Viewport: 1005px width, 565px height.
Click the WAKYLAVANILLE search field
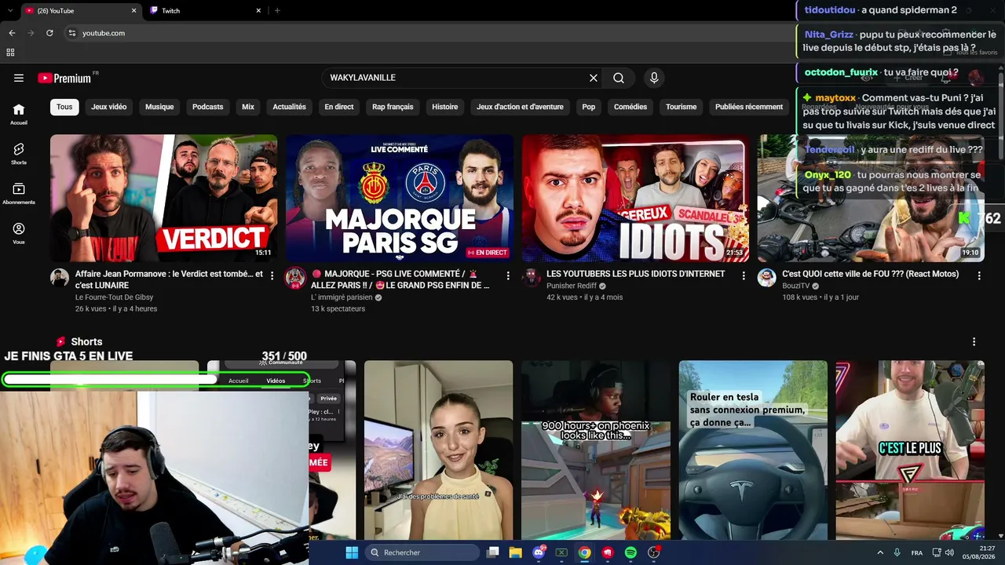[x=455, y=78]
